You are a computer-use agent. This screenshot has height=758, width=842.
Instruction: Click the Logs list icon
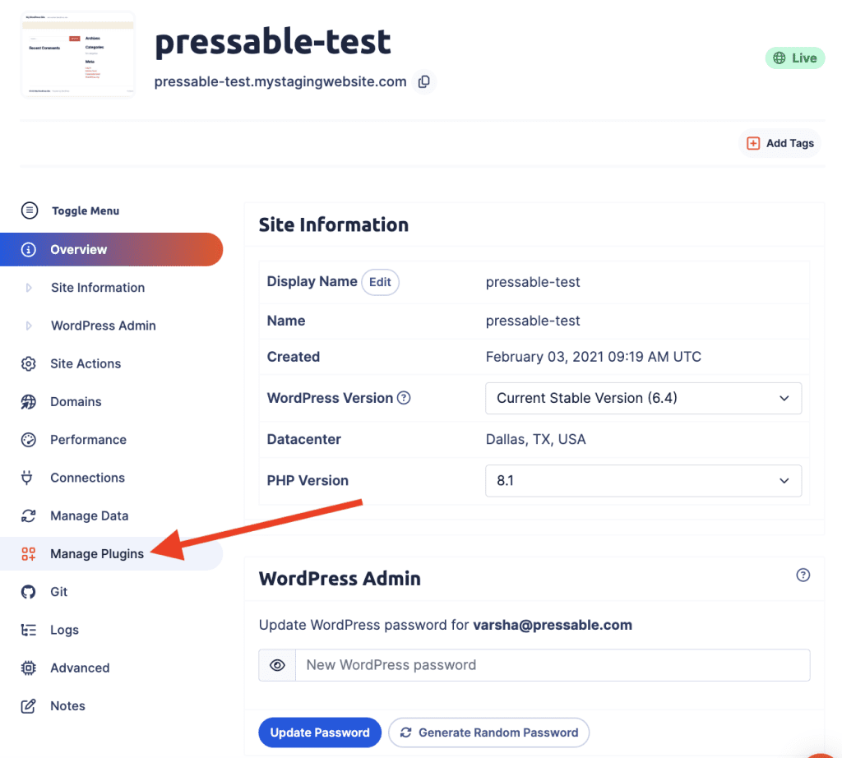(28, 629)
